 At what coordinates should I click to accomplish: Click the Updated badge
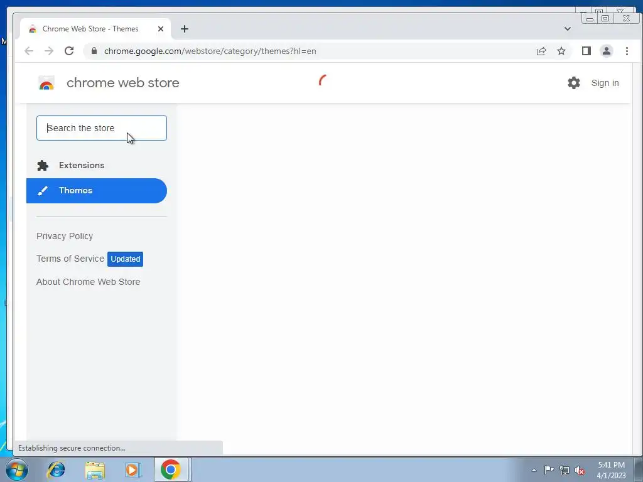pyautogui.click(x=125, y=259)
